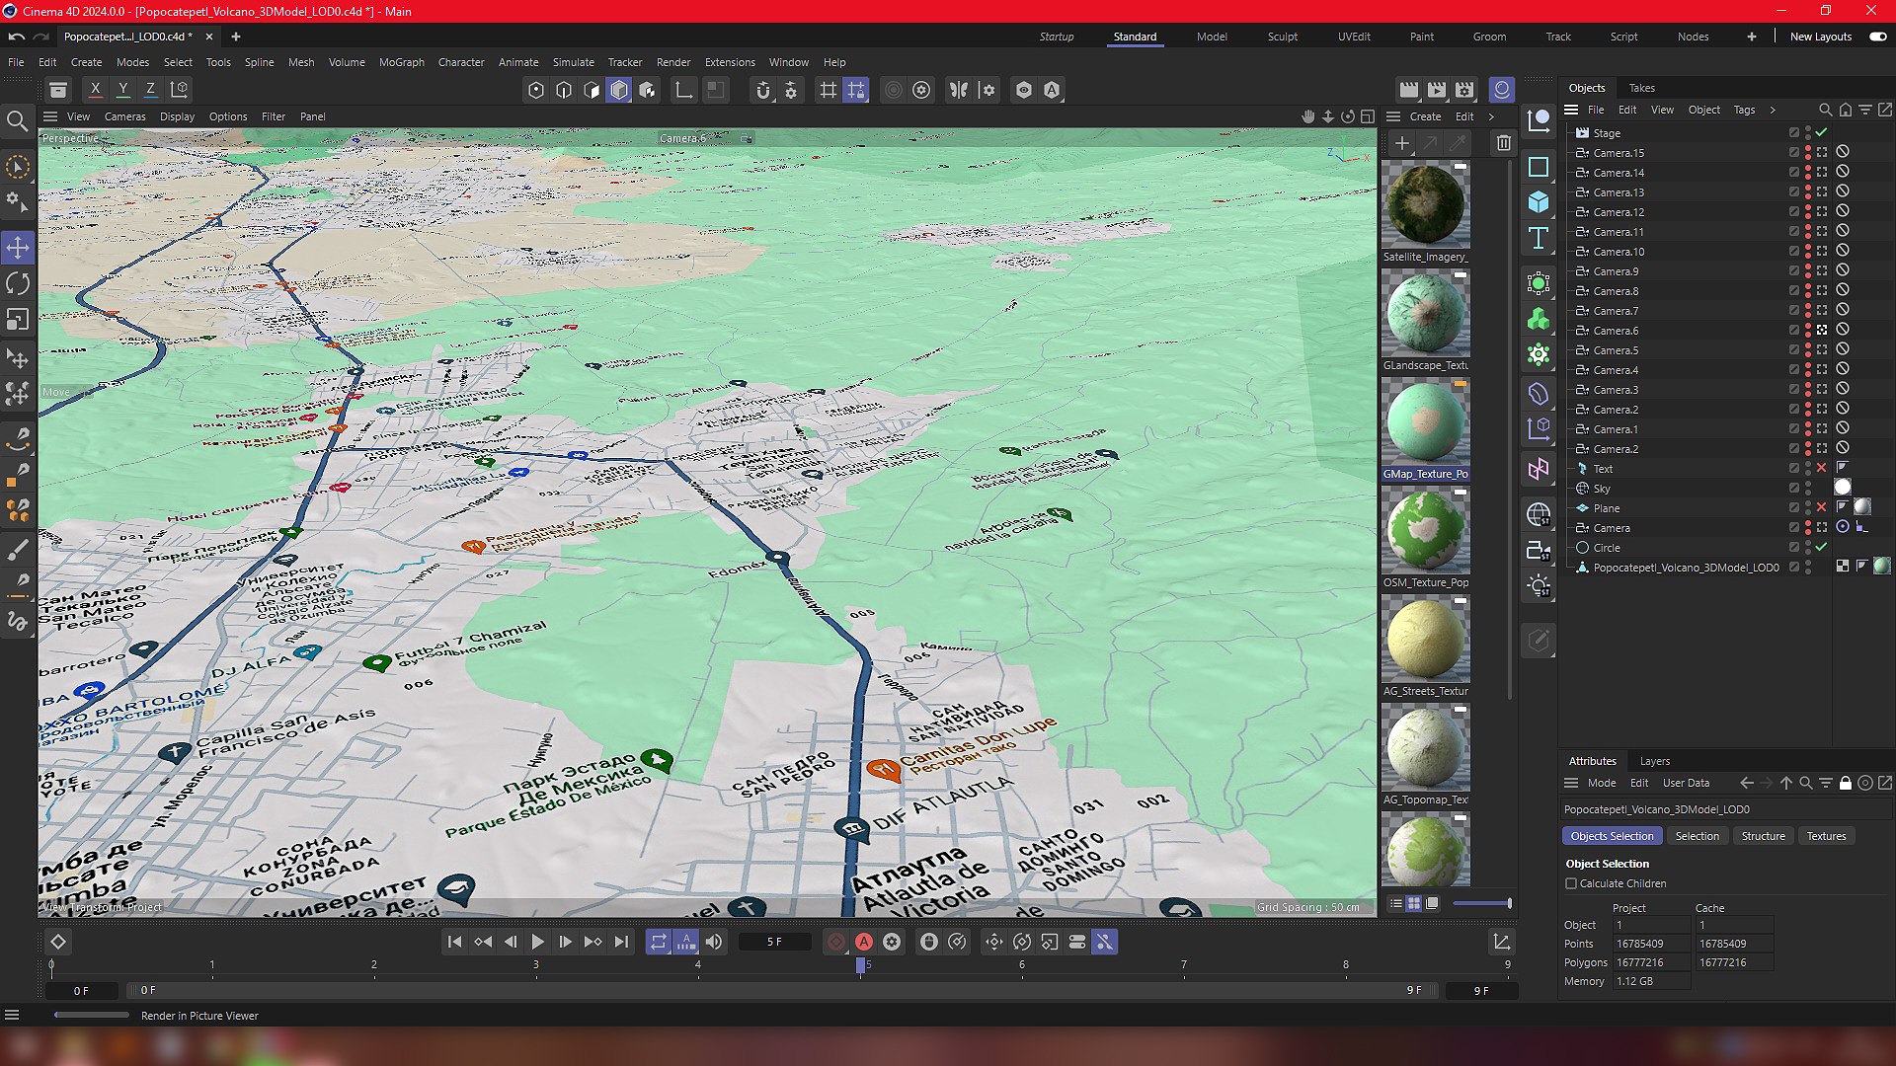
Task: Toggle Z axis lock
Action: (x=150, y=90)
